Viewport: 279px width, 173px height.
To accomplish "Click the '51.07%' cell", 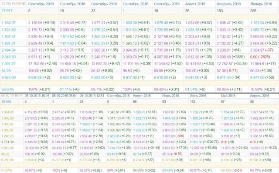I will click(7, 170).
